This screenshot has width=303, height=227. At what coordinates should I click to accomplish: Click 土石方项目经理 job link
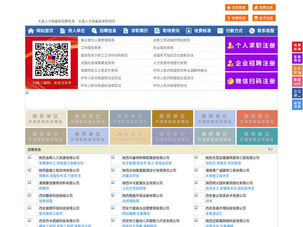pos(134,188)
